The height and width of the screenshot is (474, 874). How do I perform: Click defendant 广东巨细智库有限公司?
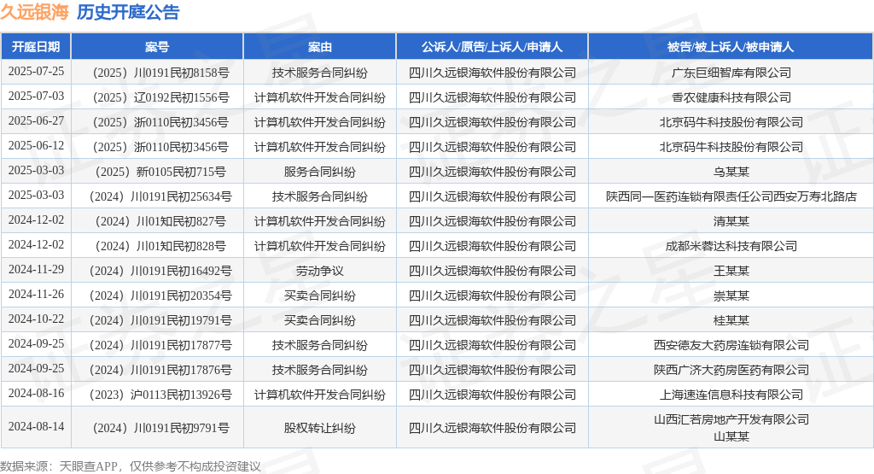tap(731, 73)
